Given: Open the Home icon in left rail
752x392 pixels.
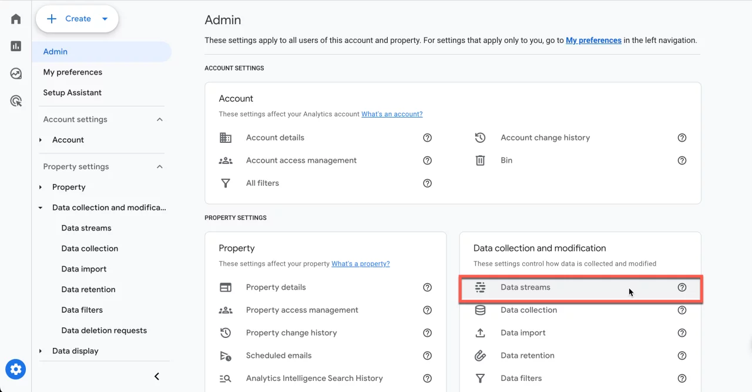Looking at the screenshot, I should [16, 19].
